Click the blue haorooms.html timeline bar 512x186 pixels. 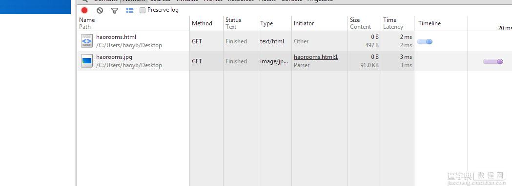(425, 41)
